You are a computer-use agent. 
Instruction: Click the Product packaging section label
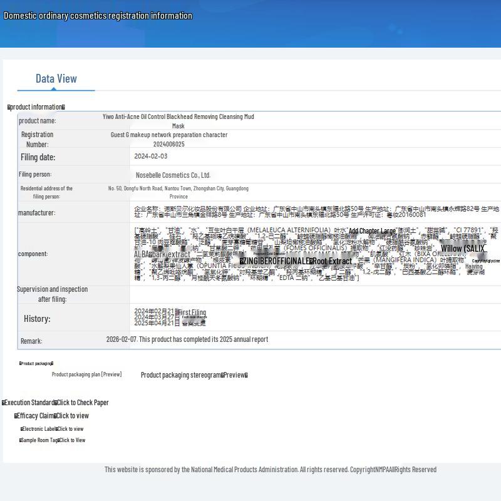(36, 363)
